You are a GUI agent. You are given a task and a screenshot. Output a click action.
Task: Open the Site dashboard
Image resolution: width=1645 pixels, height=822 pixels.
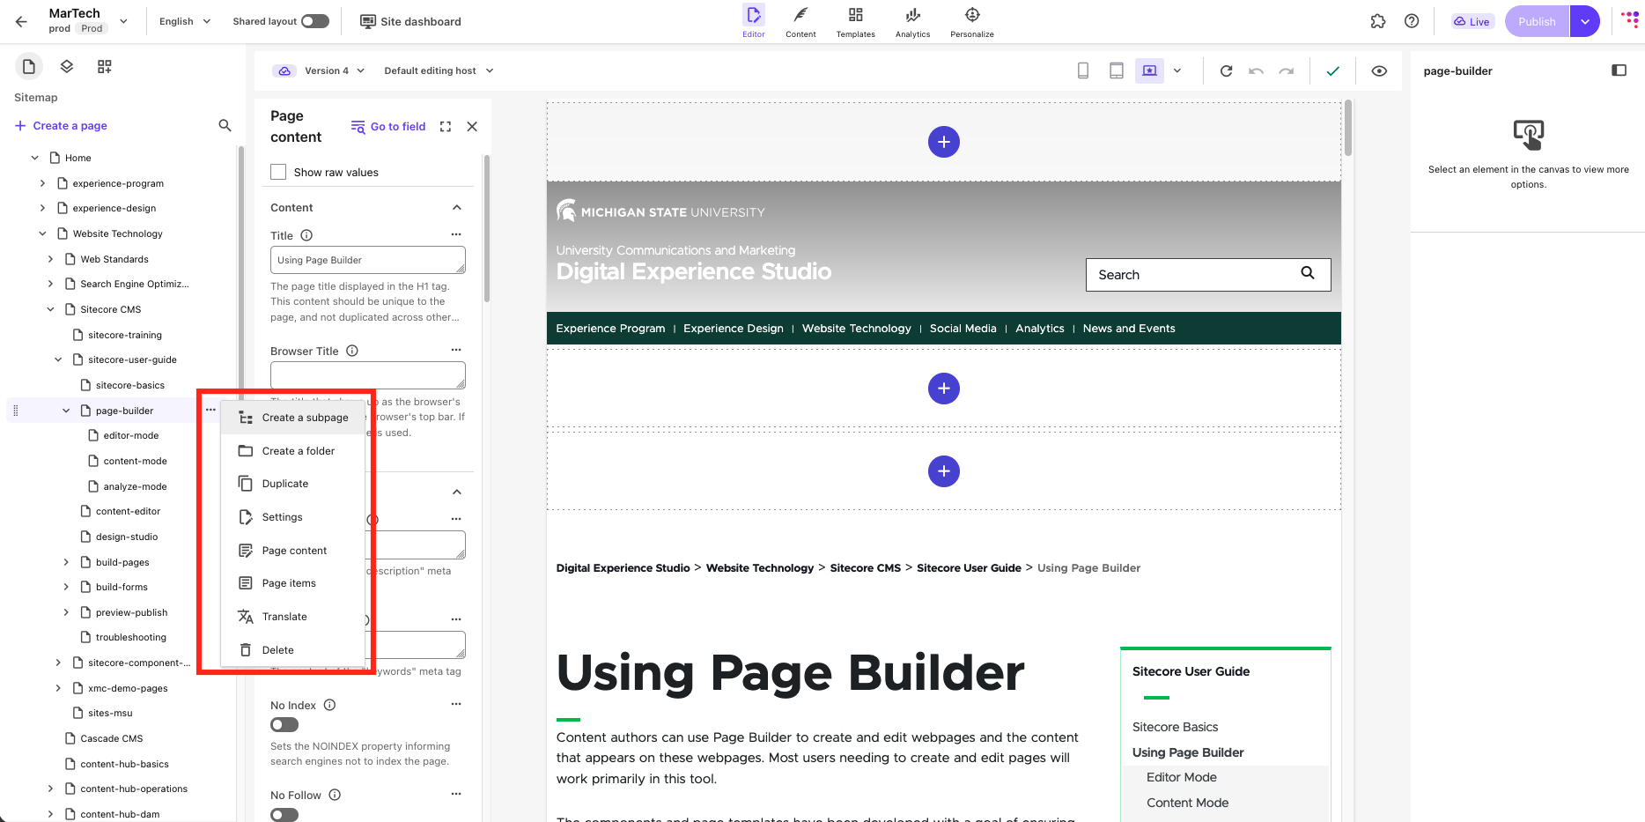[x=410, y=21]
